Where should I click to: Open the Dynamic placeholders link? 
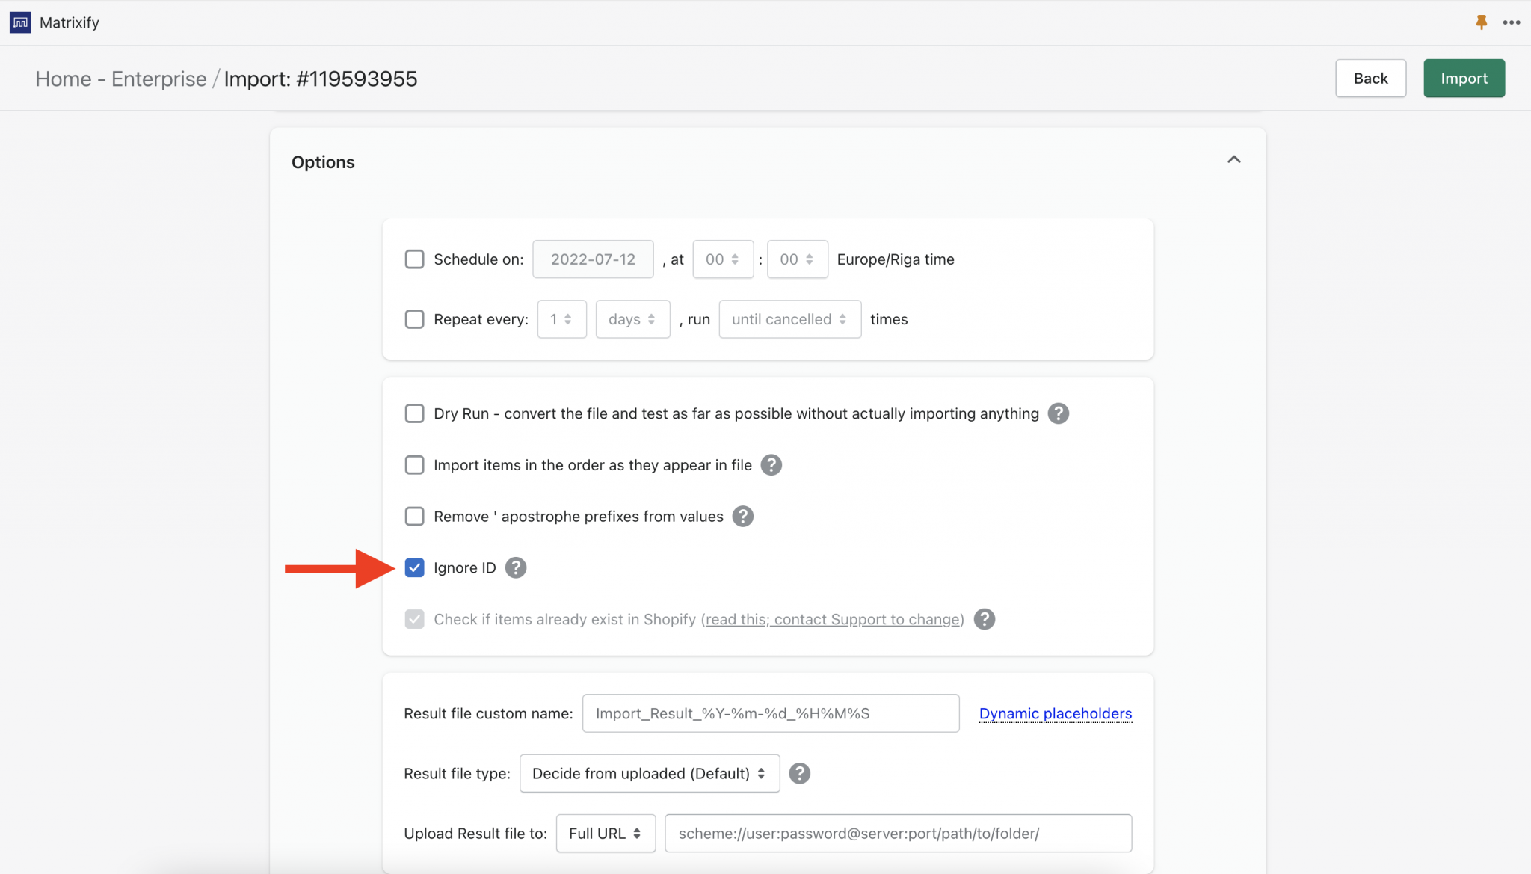(x=1055, y=713)
